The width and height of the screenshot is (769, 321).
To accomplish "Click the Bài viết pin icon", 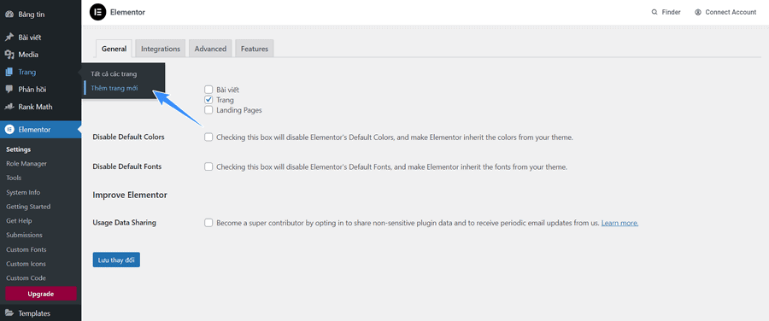I will [9, 38].
